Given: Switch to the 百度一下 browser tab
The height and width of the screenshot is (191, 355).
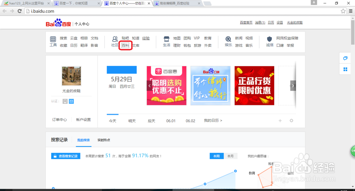Looking at the screenshot, I should click(x=76, y=4).
